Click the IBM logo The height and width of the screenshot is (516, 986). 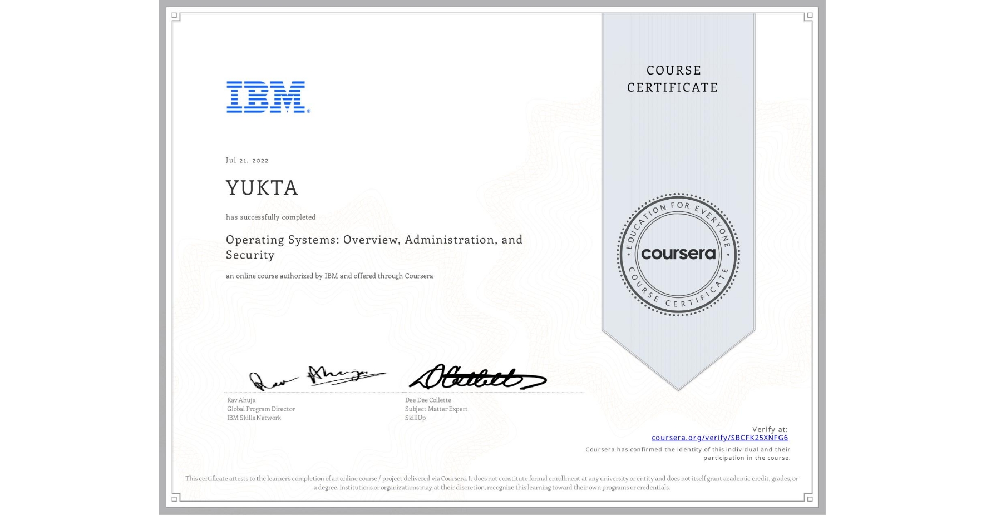(266, 97)
